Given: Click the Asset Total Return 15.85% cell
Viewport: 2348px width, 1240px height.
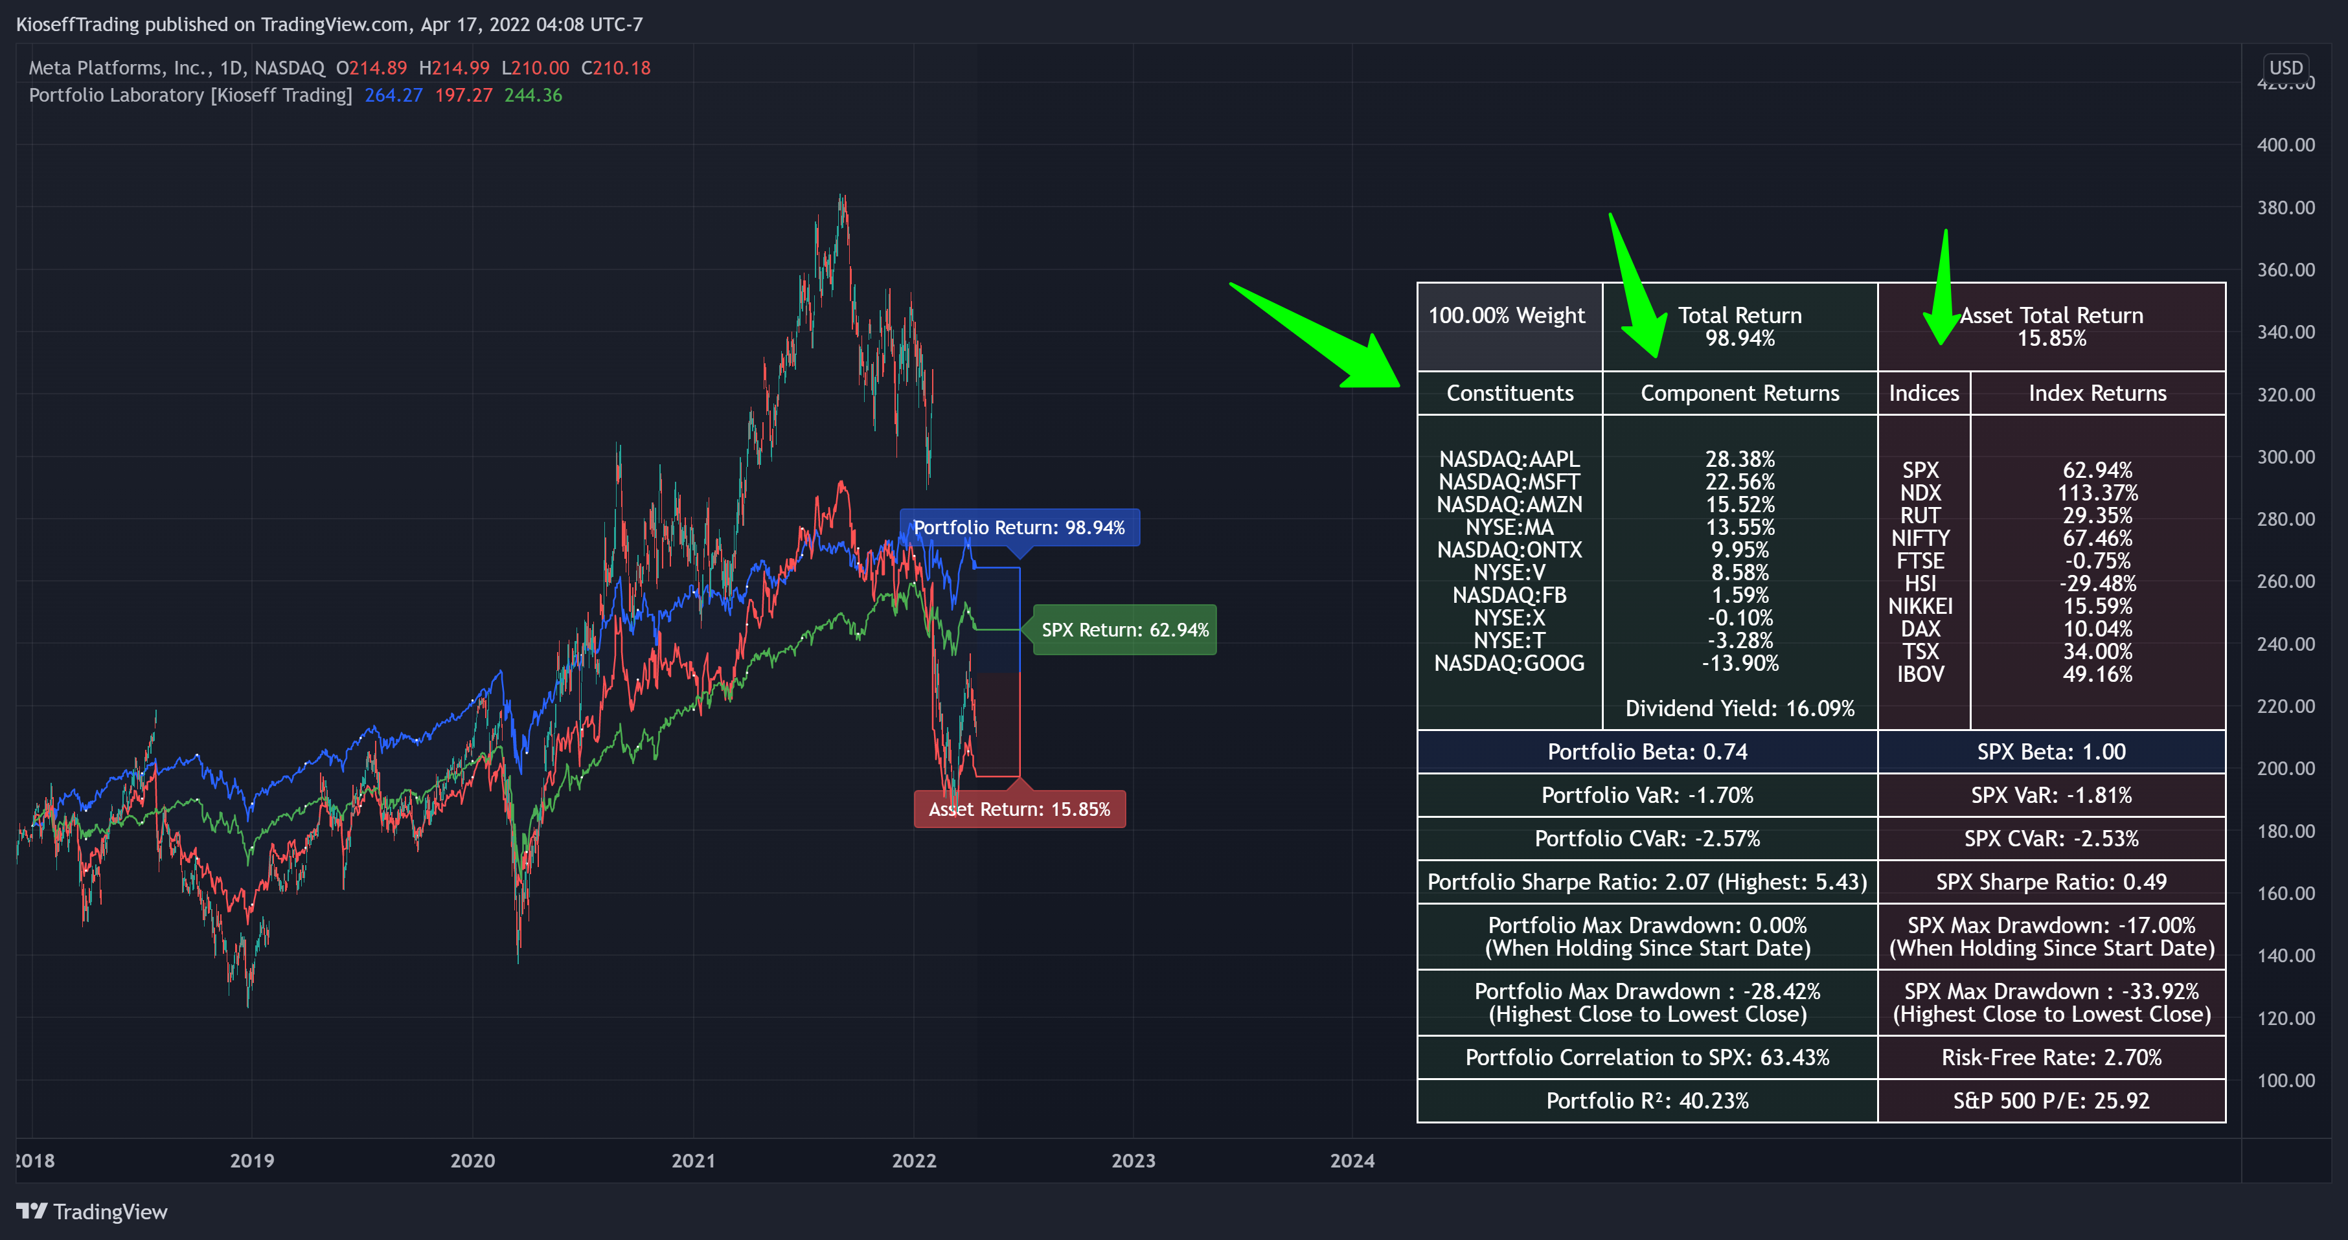Looking at the screenshot, I should click(2052, 326).
